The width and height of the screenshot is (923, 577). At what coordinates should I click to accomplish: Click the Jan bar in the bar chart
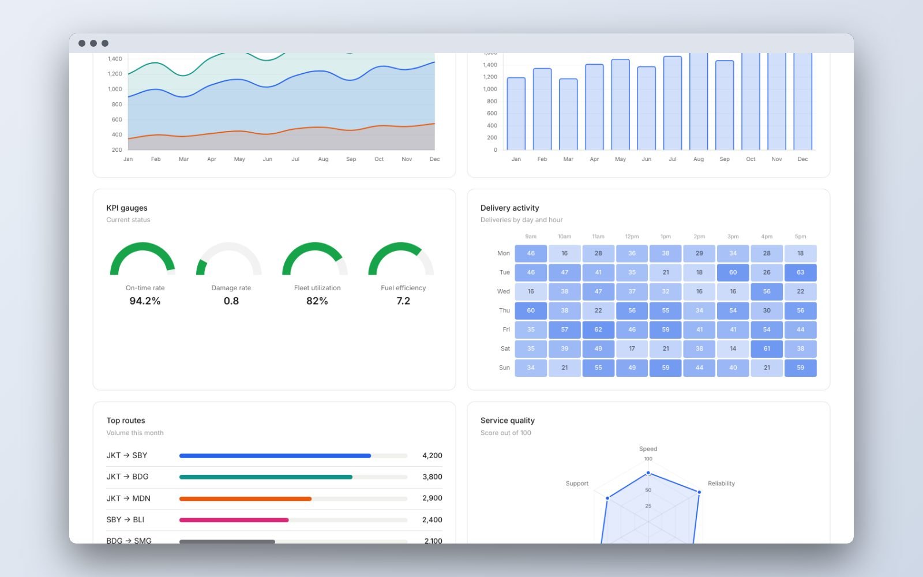click(516, 114)
